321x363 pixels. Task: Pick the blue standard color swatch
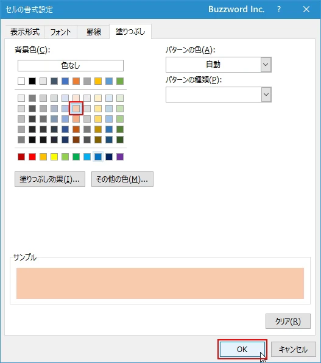coord(98,157)
